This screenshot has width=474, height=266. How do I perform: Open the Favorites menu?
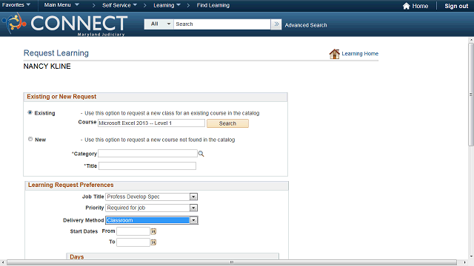(x=16, y=5)
